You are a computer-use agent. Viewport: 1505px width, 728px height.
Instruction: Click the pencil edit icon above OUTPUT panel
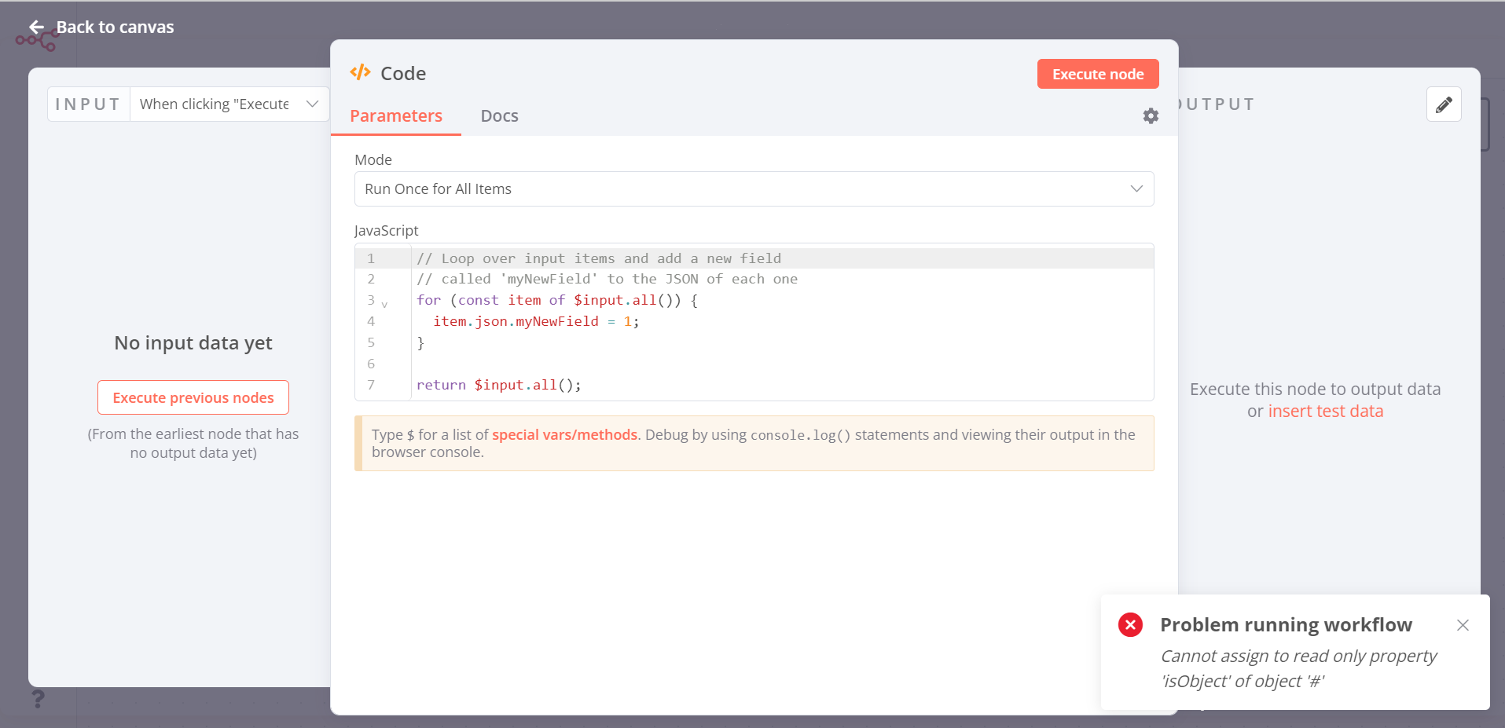1444,104
